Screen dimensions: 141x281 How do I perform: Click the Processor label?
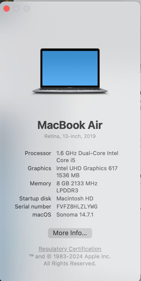pyautogui.click(x=38, y=153)
